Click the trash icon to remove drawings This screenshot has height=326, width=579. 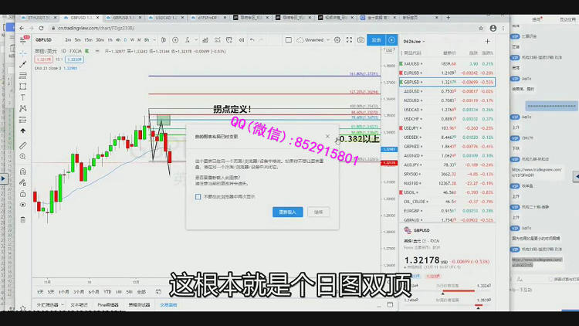pos(22,219)
